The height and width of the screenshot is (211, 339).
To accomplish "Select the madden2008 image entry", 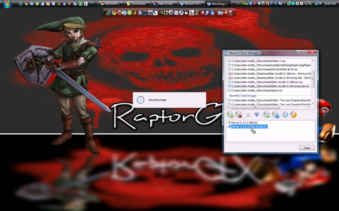I will 269,65.
